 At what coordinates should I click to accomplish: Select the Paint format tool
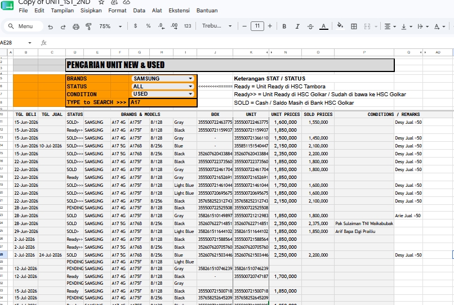point(88,26)
